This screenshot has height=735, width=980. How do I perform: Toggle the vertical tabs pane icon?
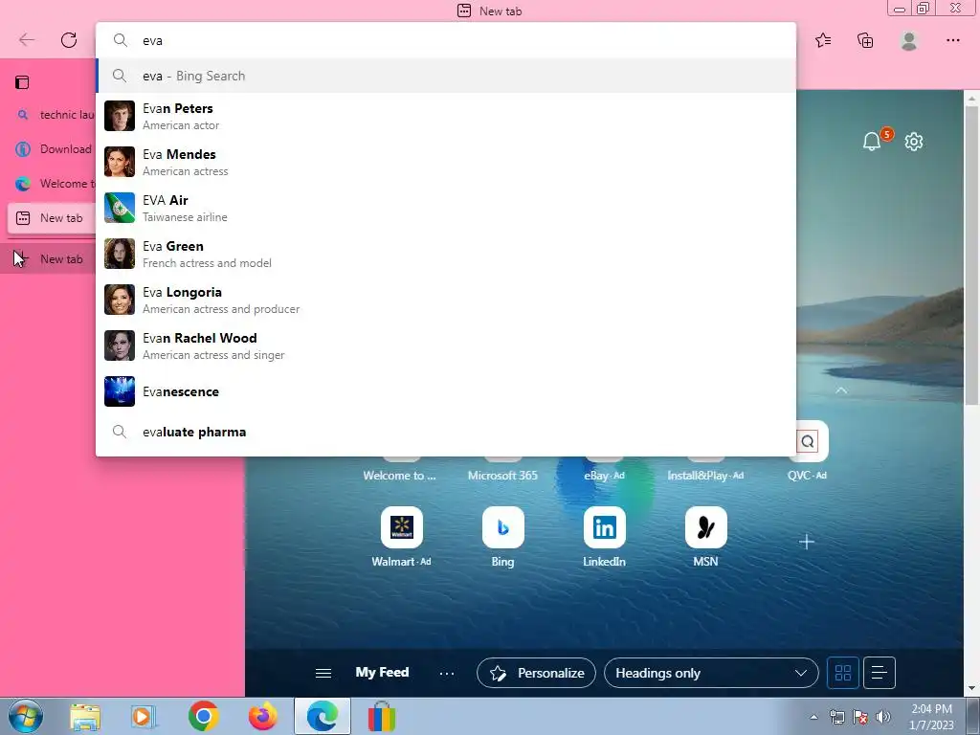point(22,82)
